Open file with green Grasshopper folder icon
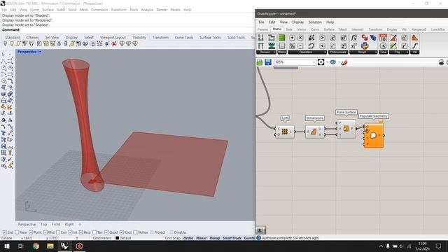The height and width of the screenshot is (252, 448). point(260,62)
